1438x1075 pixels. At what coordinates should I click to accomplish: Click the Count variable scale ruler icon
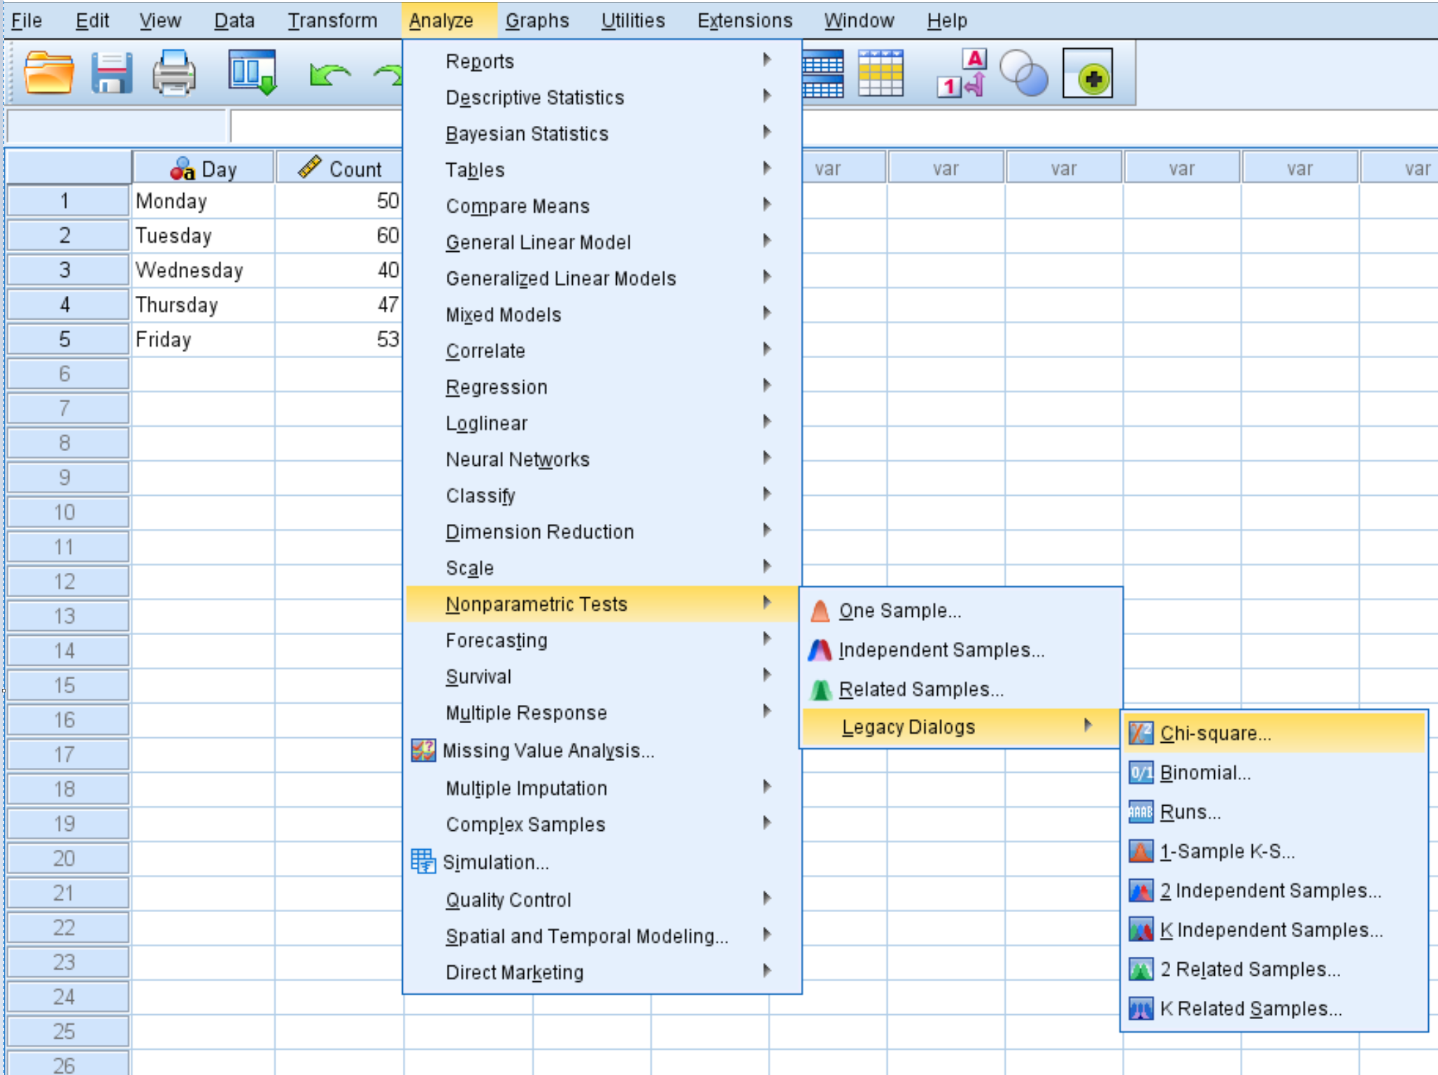[309, 167]
